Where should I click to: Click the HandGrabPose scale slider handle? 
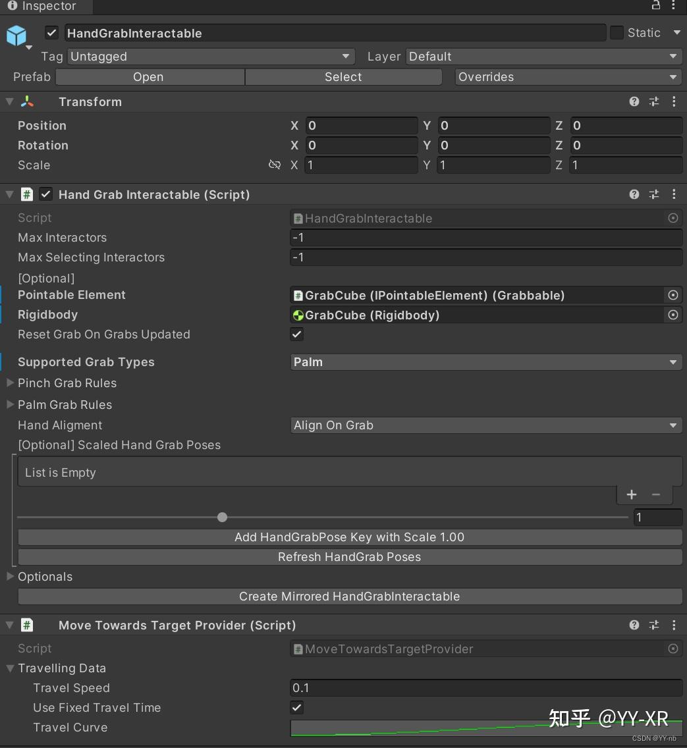[222, 518]
